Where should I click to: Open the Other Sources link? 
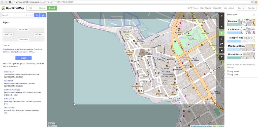pos(9,108)
